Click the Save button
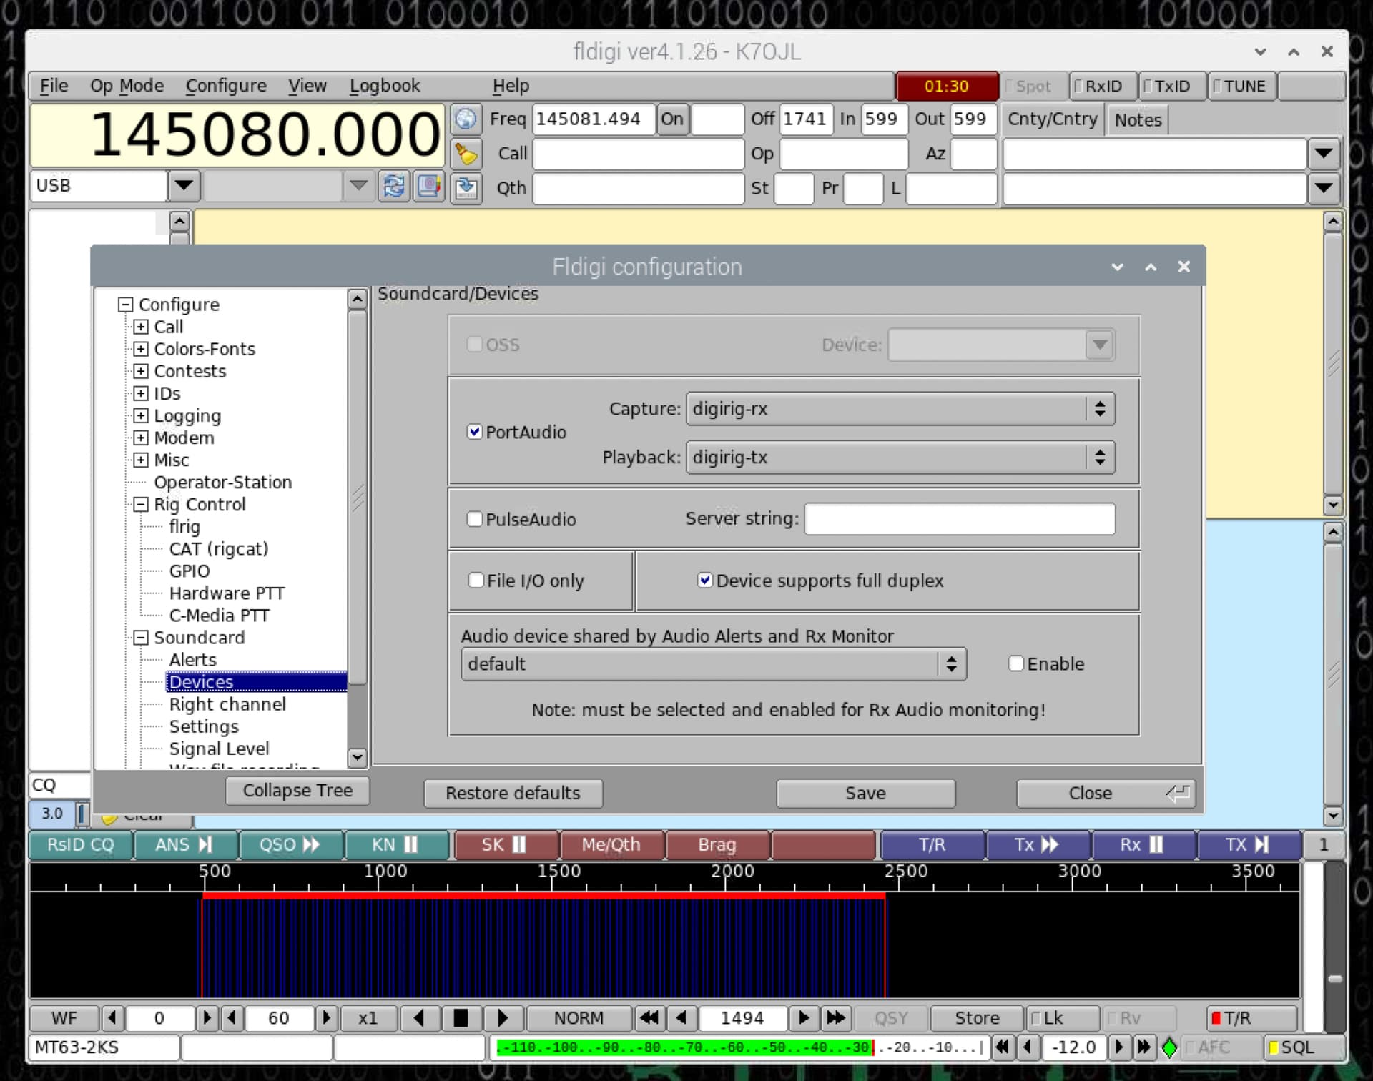This screenshot has width=1373, height=1081. [x=865, y=793]
